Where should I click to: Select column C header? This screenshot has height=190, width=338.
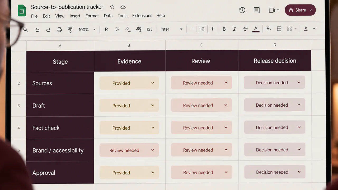pyautogui.click(x=201, y=45)
